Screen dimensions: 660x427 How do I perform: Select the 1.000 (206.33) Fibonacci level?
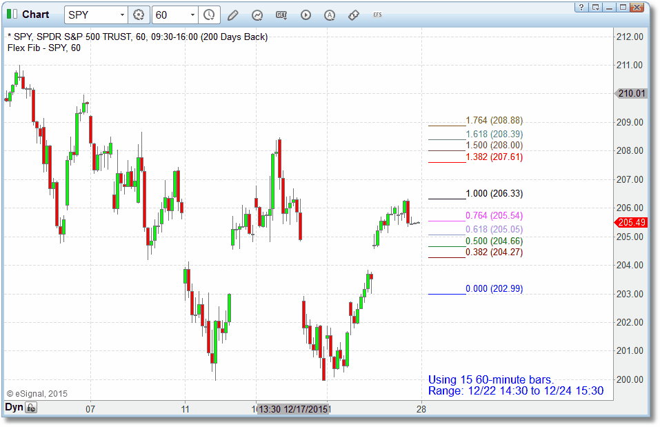pos(494,194)
